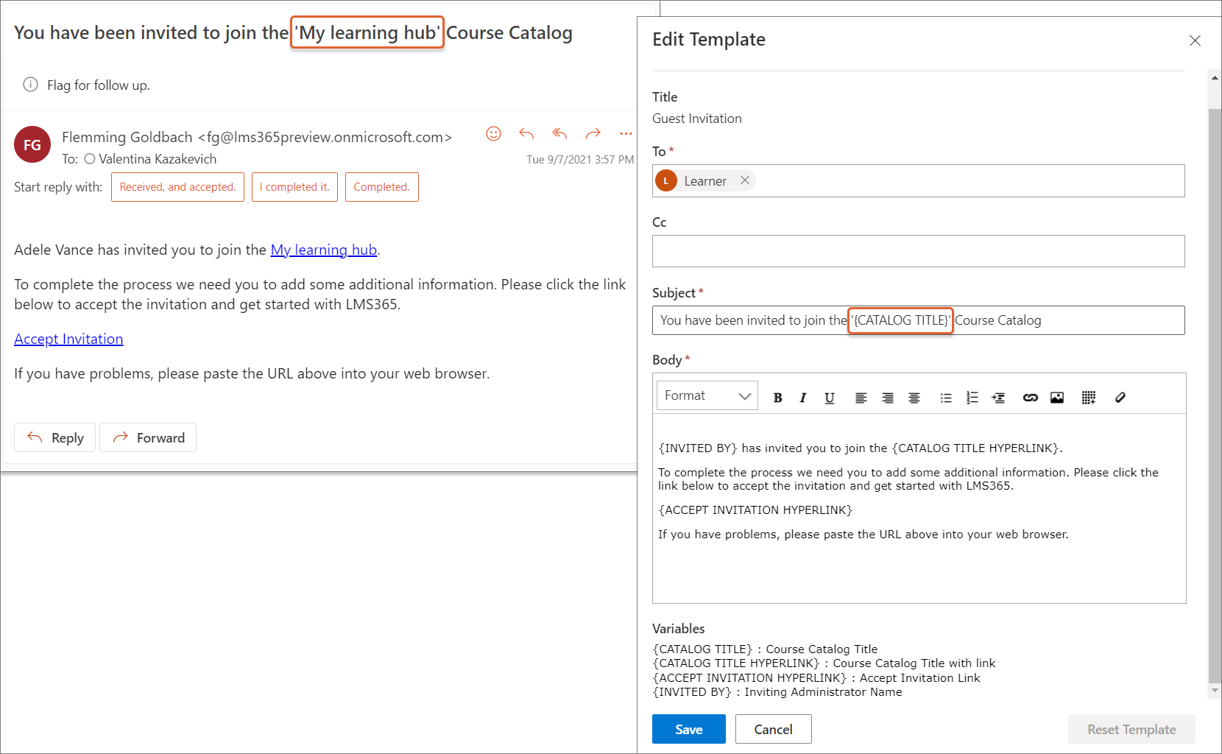Screen dimensions: 1222x754
Task: Click the Reply All arrow icon
Action: tap(559, 133)
